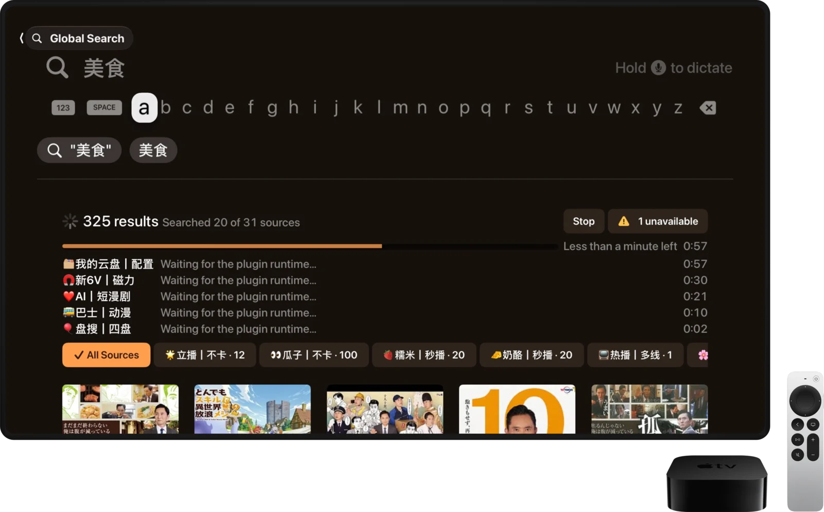
Task: Open the manga-style illustrated characters thumbnail
Action: (x=385, y=409)
